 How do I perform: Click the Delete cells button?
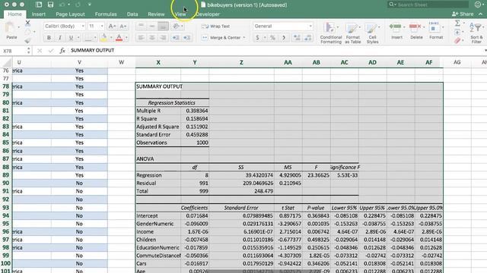point(416,30)
